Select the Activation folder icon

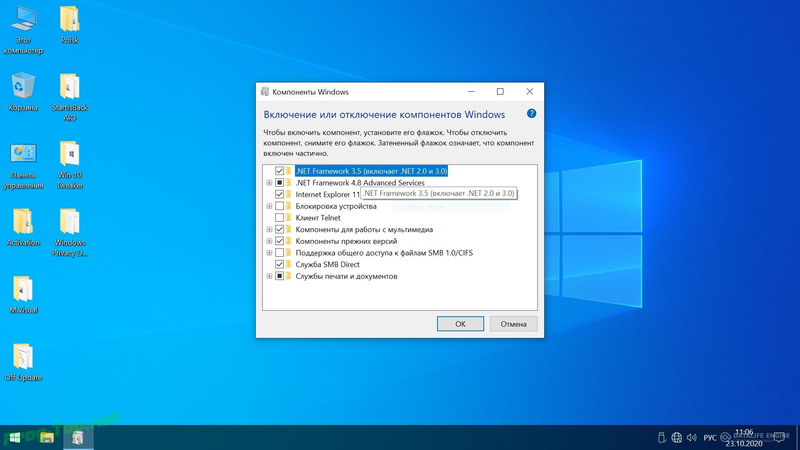coord(23,227)
